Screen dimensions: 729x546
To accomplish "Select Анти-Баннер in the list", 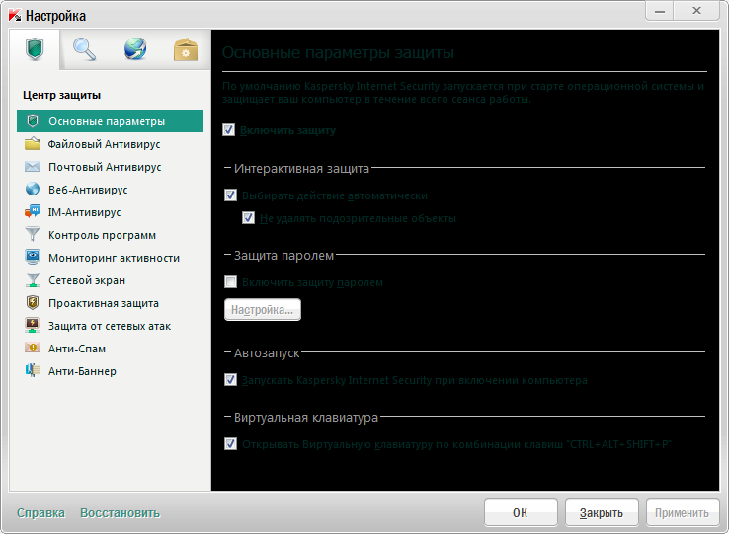I will [111, 371].
